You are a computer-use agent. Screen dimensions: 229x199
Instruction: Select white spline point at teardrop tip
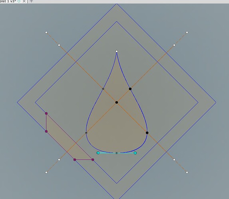click(117, 51)
